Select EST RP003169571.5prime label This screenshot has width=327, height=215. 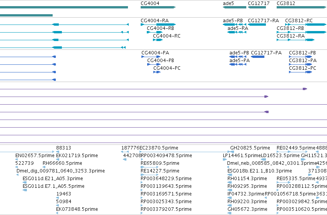[166, 194]
